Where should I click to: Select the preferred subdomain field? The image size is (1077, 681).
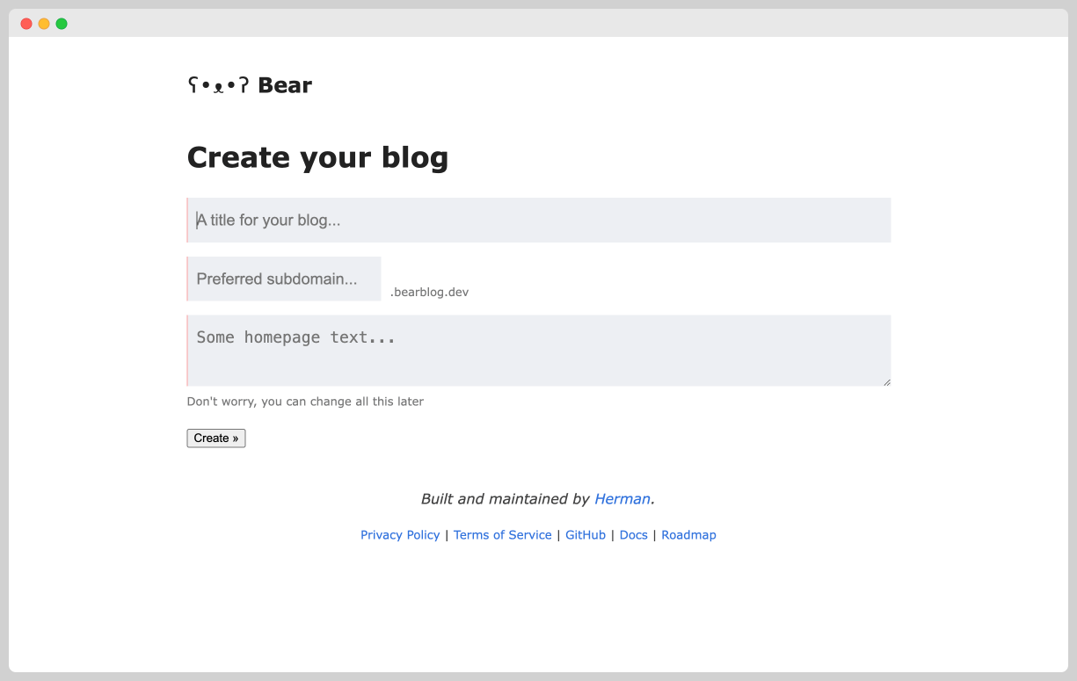[x=283, y=279]
